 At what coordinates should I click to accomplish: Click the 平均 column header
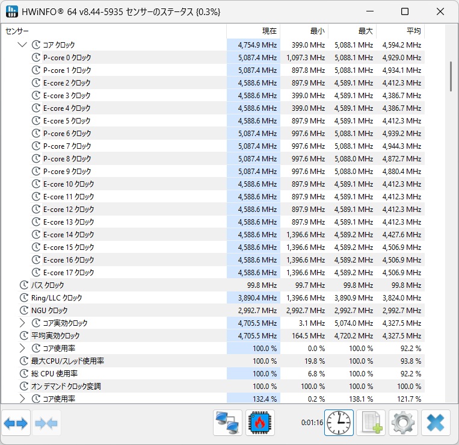point(401,31)
